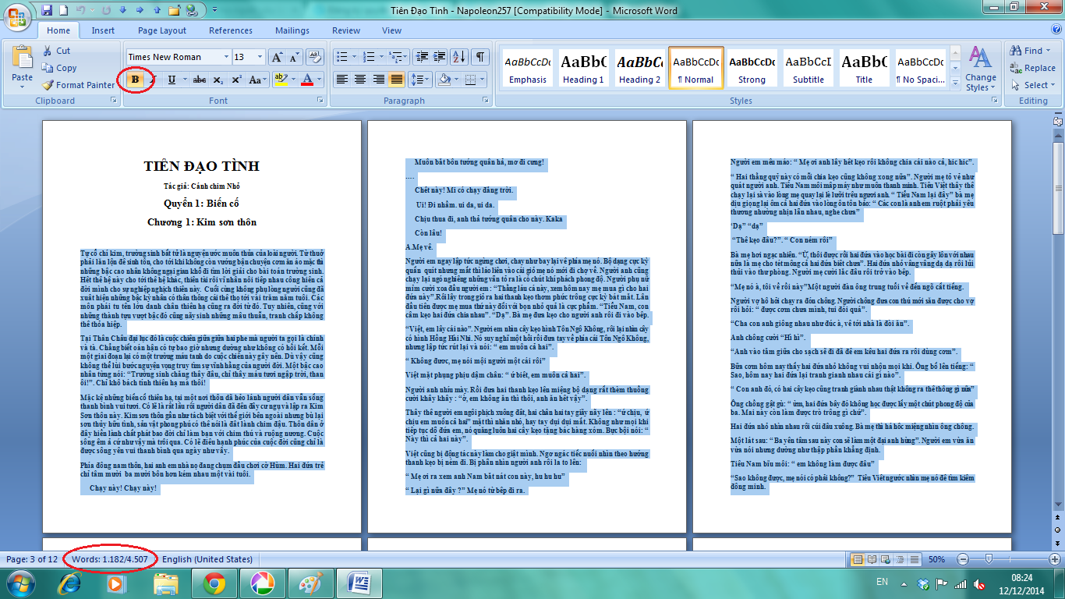
Task: Apply the Subtitle style
Action: [x=808, y=68]
